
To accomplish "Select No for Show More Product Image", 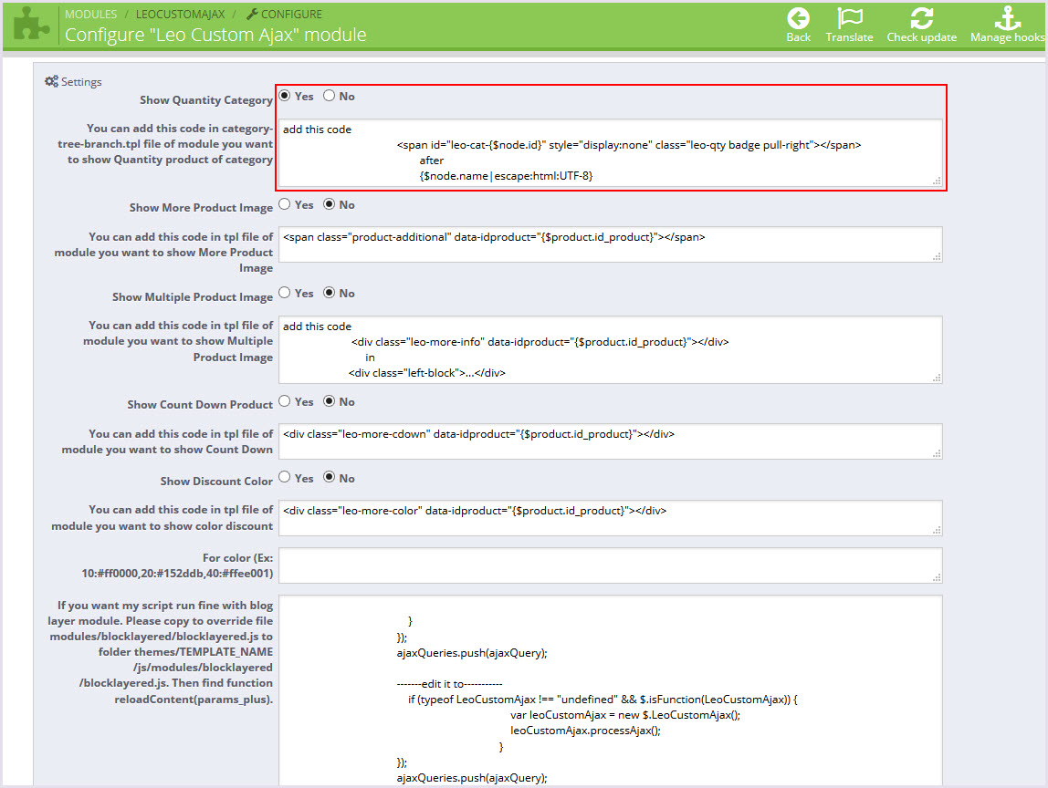I will tap(329, 204).
